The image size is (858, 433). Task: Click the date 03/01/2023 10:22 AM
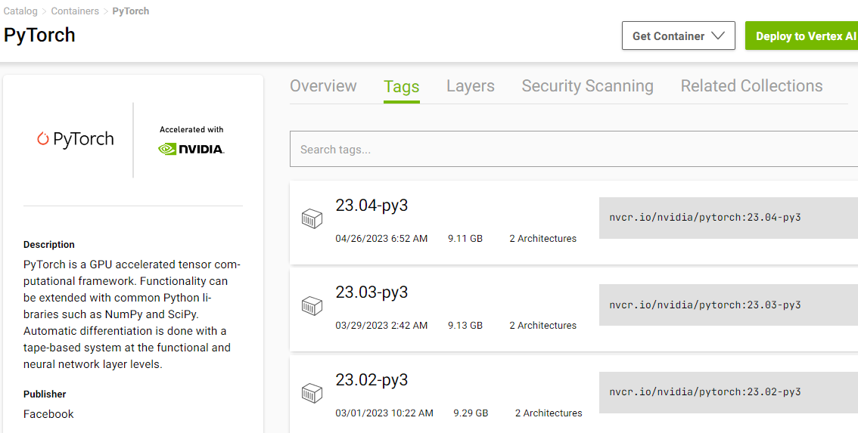click(384, 413)
